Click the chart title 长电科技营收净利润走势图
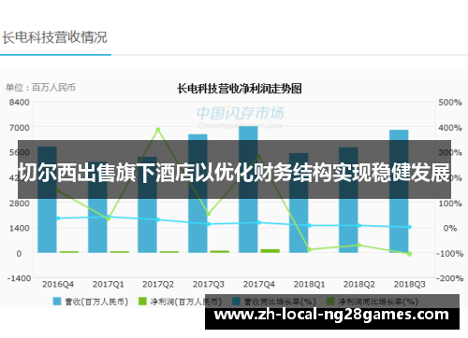 click(240, 89)
